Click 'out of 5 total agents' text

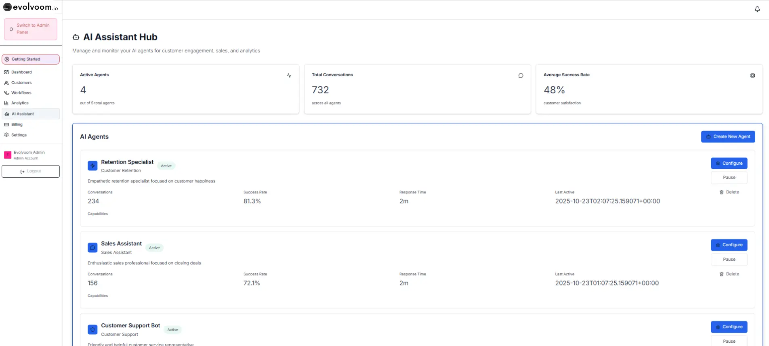pyautogui.click(x=97, y=103)
